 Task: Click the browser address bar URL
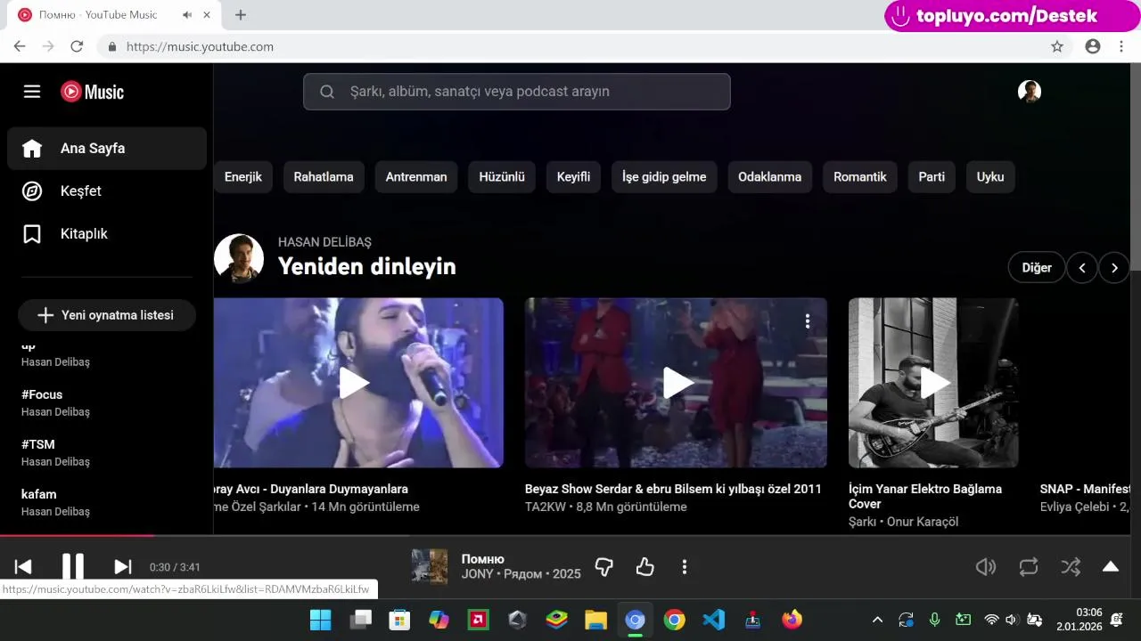[200, 46]
